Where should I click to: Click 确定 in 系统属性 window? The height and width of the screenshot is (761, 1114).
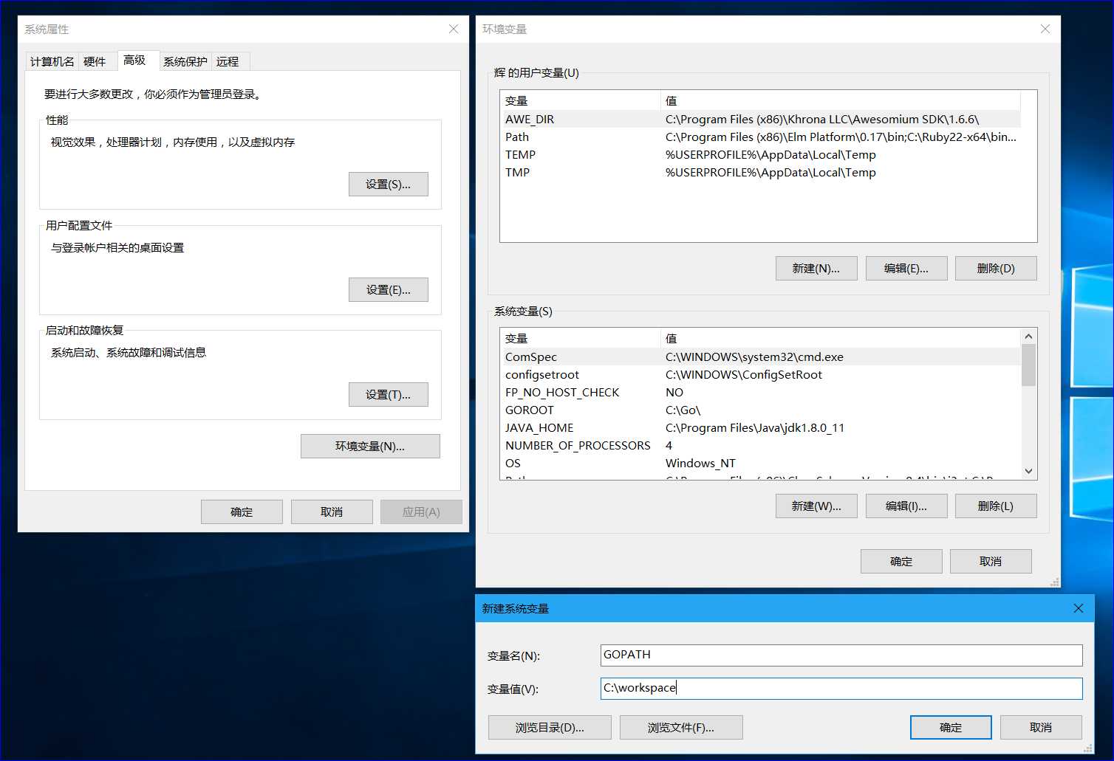242,512
